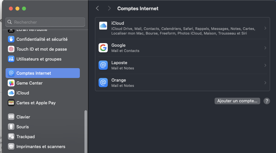Click the help question mark button

(267, 101)
